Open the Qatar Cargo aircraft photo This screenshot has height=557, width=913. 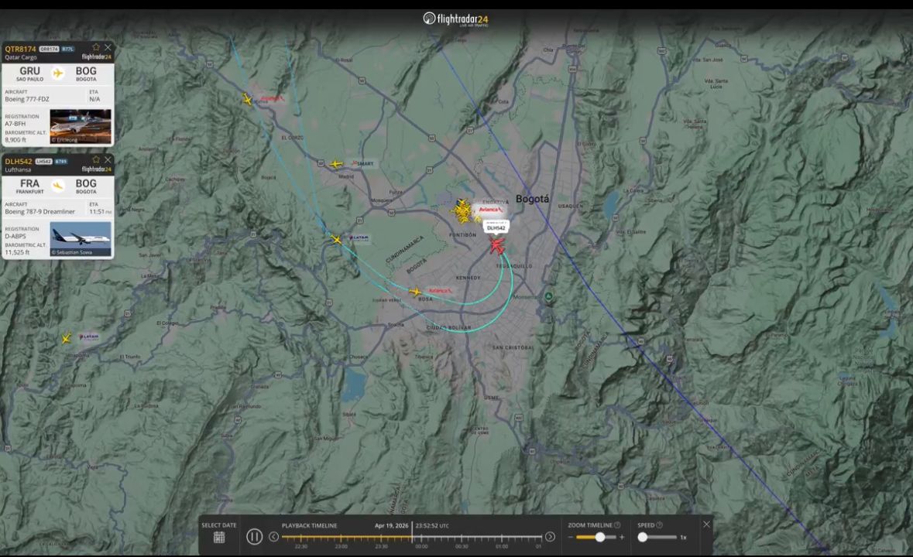click(x=81, y=126)
